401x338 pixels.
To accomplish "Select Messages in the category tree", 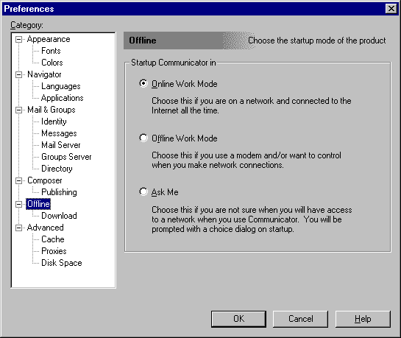I will 59,133.
